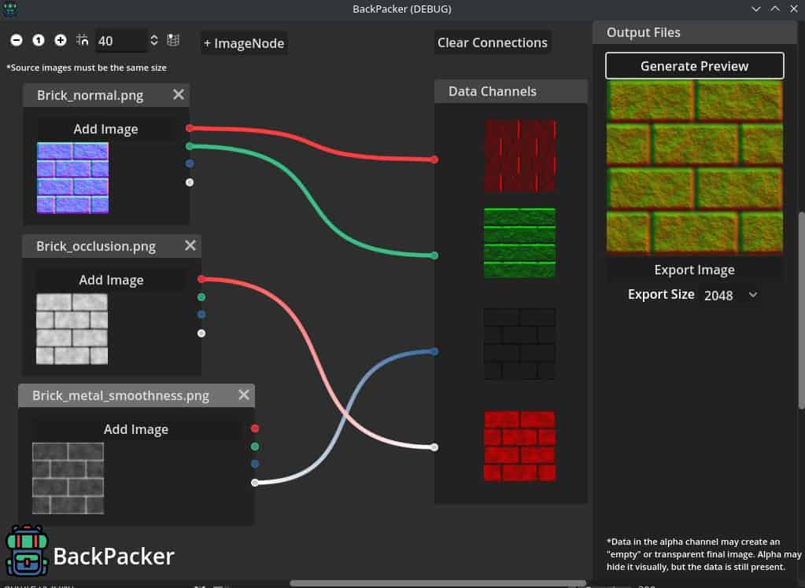Click the Brick_occlusion.png node title
Viewport: 805px width, 588px height.
click(96, 246)
